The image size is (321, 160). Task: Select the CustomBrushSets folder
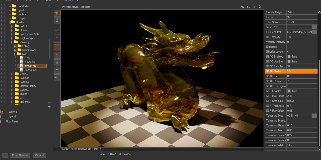(29, 34)
